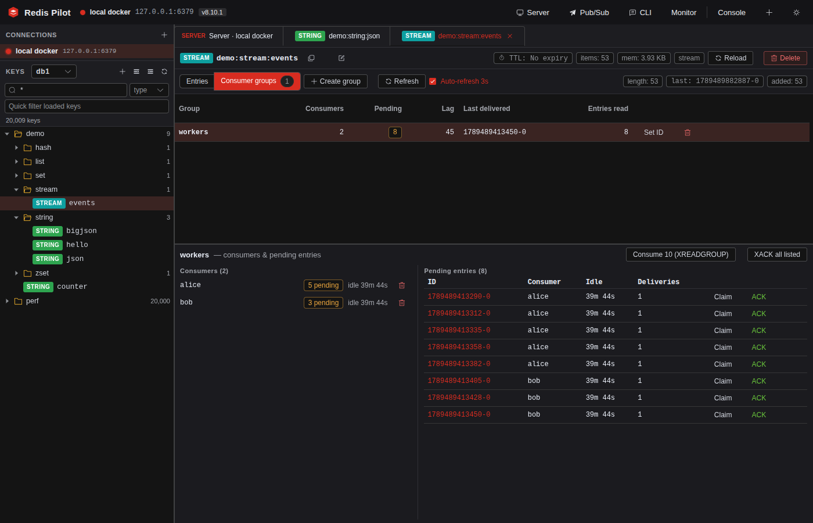
Task: Select the events stream key
Action: point(87,203)
